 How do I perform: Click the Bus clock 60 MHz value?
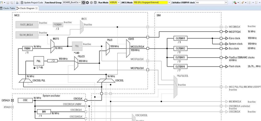(x=251, y=48)
